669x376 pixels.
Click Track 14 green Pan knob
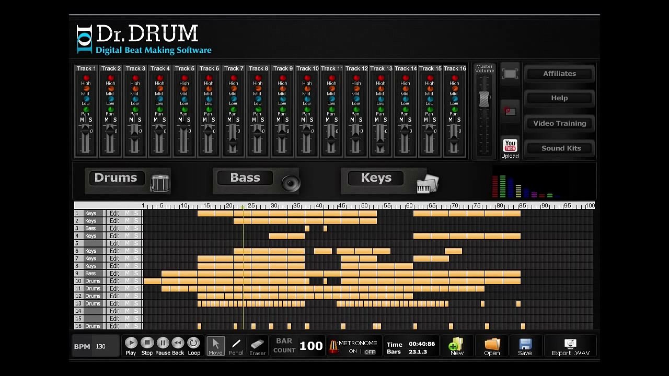405,109
